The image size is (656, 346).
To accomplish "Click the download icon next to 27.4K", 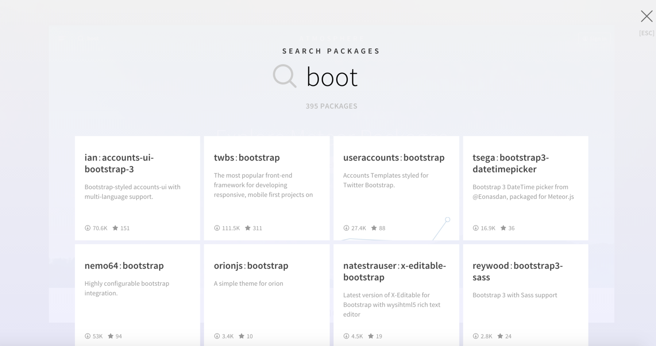I will tap(346, 228).
